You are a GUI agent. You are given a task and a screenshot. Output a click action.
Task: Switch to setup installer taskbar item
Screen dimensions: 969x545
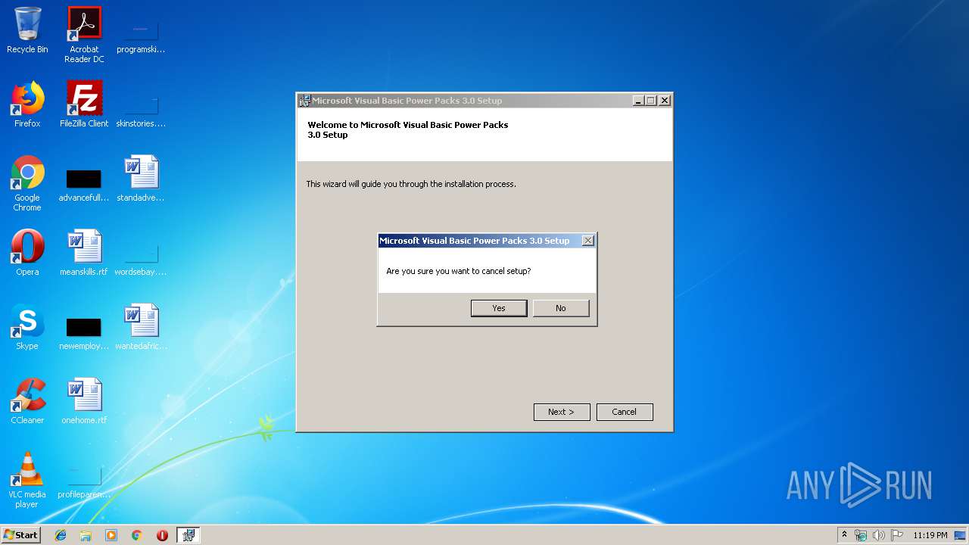(x=189, y=535)
